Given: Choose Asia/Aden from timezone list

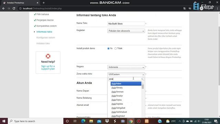Looking at the screenshot, I should [x=126, y=84].
